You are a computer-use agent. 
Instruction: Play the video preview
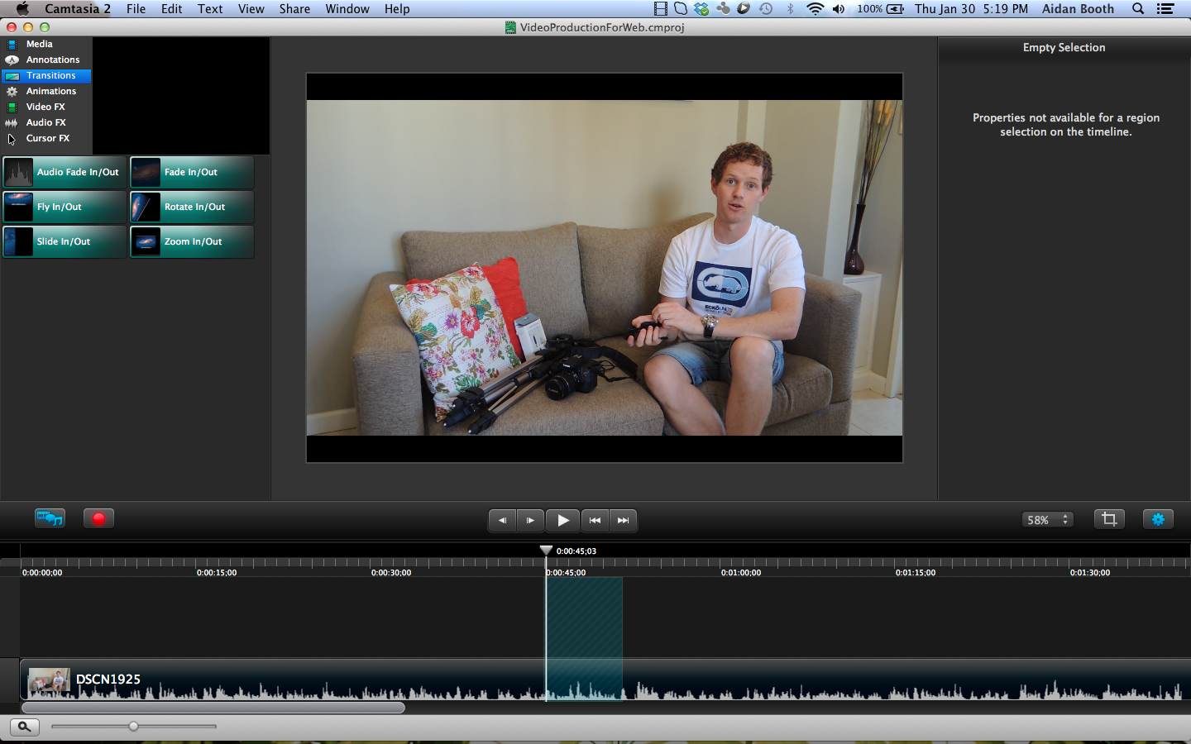click(562, 520)
